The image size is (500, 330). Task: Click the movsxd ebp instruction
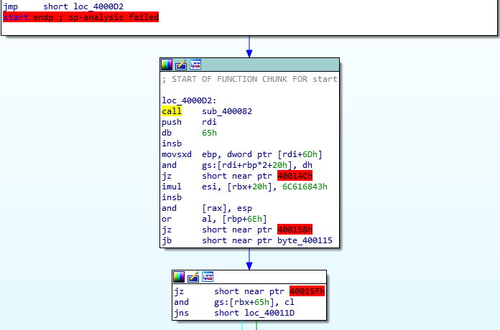coord(242,154)
